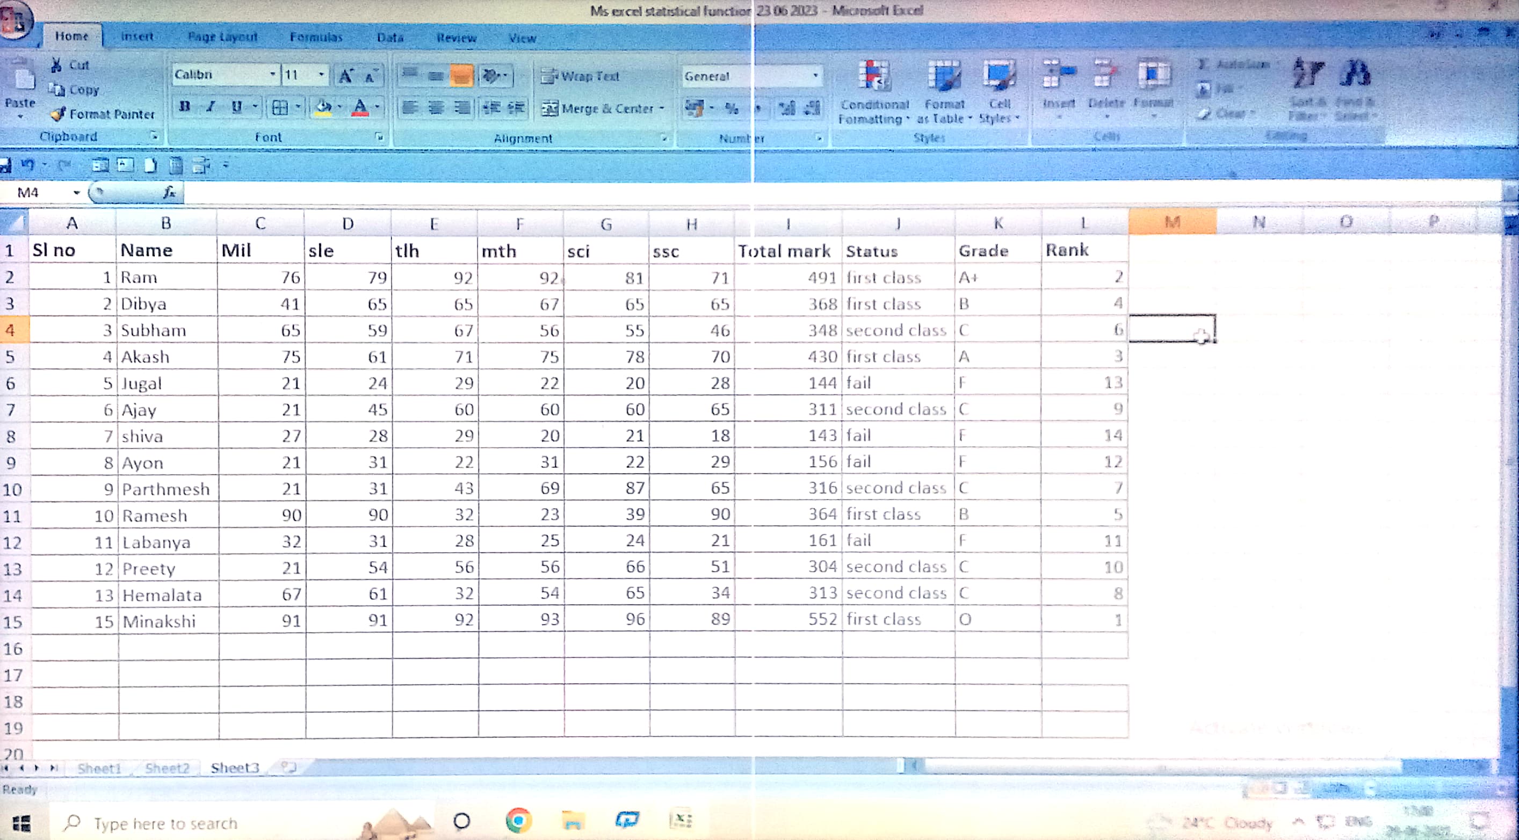Image resolution: width=1519 pixels, height=840 pixels.
Task: Click the Borders icon in Font group
Action: pyautogui.click(x=279, y=107)
